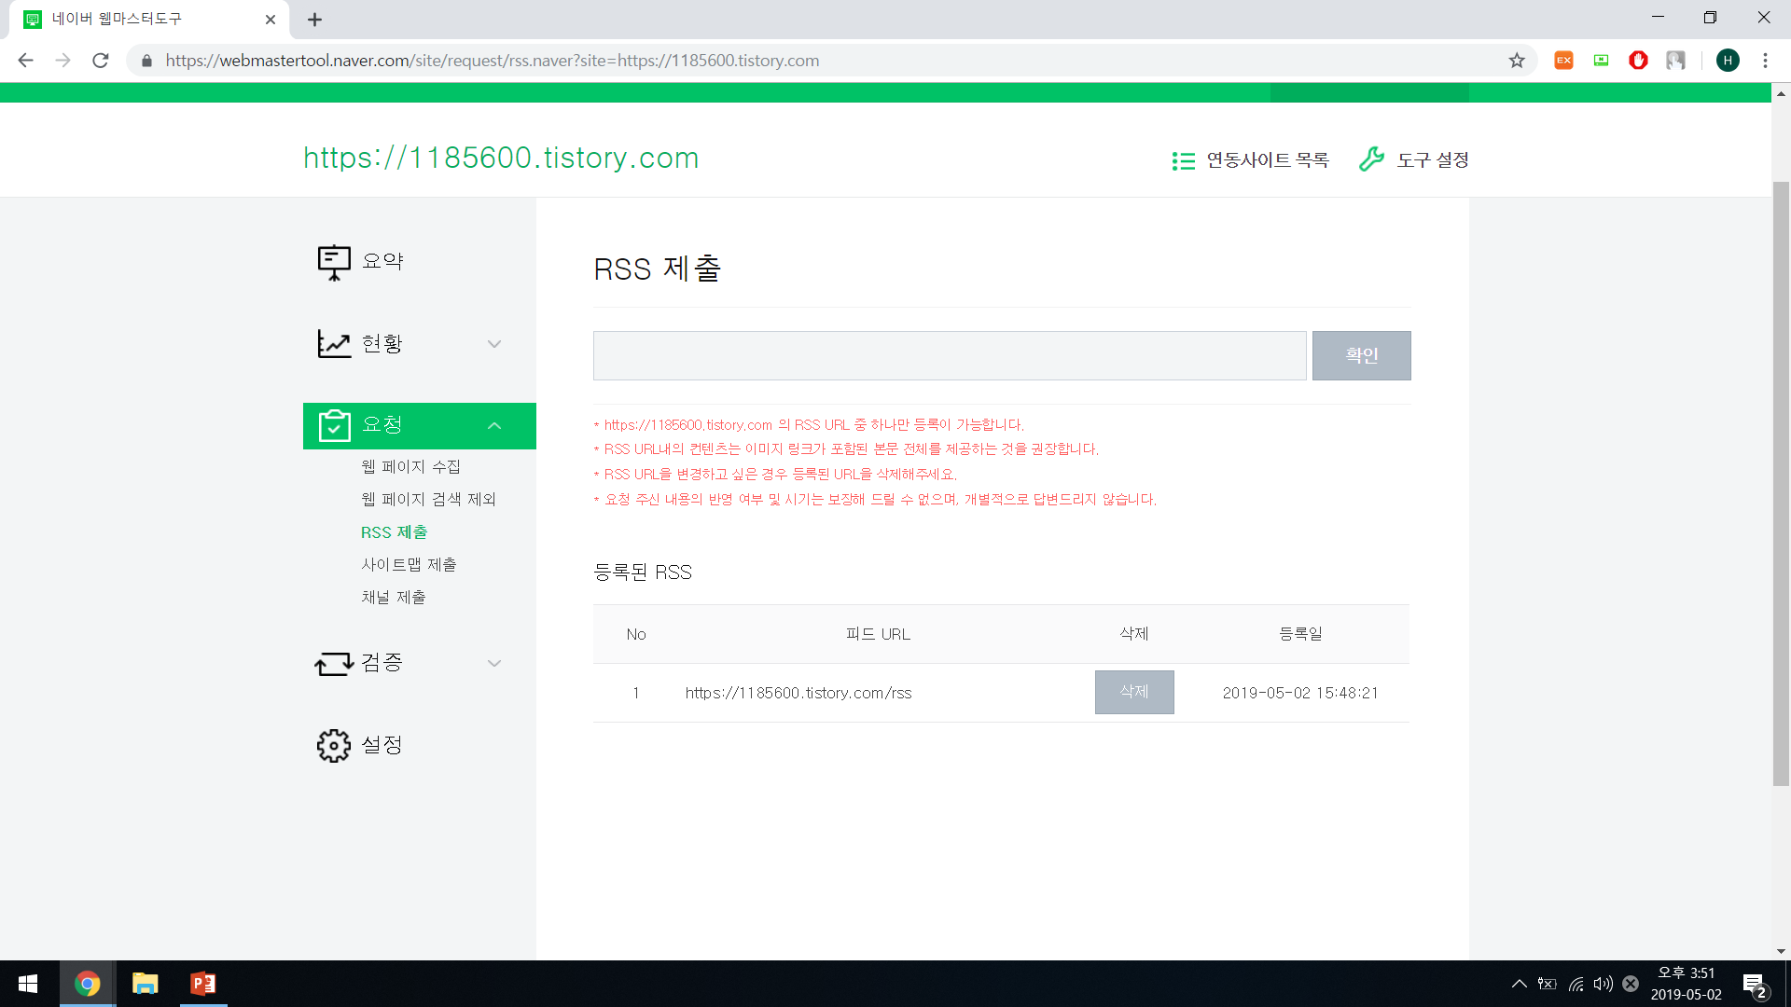Open 사이트맵 제출 submenu item
Image resolution: width=1791 pixels, height=1007 pixels.
pyautogui.click(x=409, y=565)
